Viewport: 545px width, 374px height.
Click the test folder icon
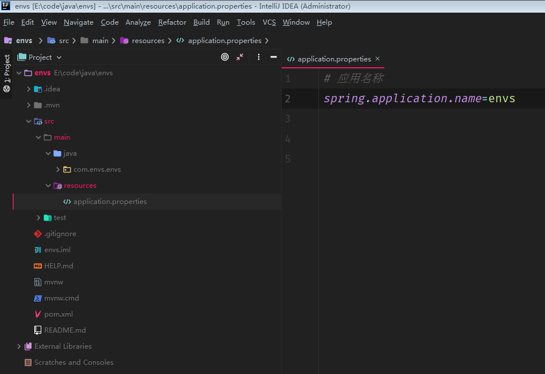click(48, 218)
